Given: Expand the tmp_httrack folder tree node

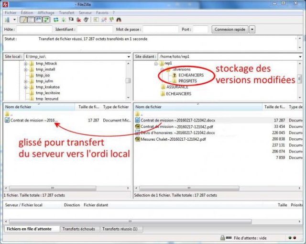Looking at the screenshot, I should click(x=25, y=63).
